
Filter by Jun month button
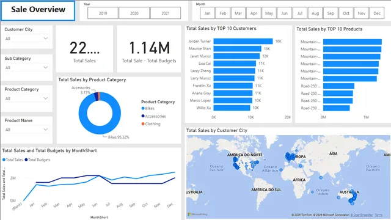(x=284, y=13)
